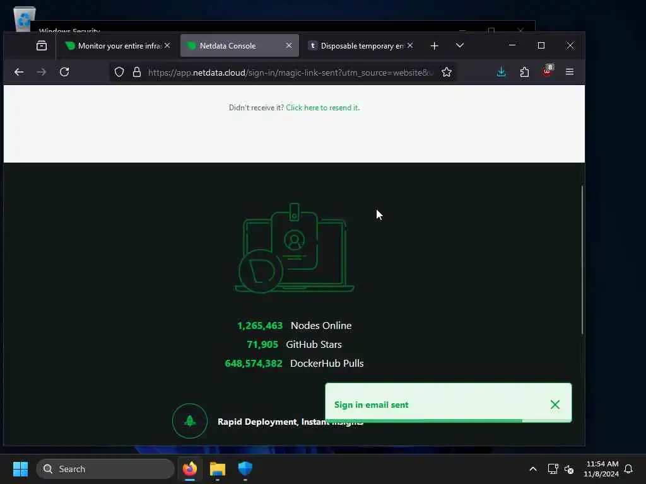Select the Netdata Console tab
Image resolution: width=646 pixels, height=484 pixels.
239,45
